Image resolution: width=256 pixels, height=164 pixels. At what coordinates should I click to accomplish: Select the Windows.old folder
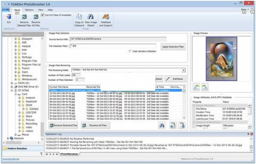tap(29, 79)
